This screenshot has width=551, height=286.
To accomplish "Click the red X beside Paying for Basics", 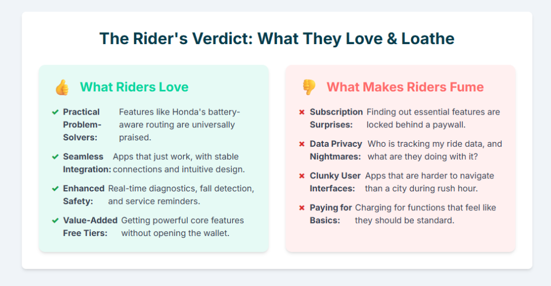I will [302, 208].
